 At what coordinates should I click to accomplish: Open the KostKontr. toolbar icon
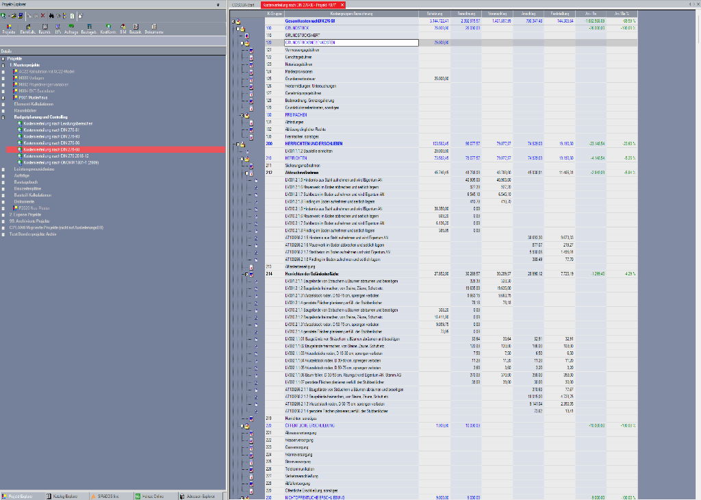(108, 29)
